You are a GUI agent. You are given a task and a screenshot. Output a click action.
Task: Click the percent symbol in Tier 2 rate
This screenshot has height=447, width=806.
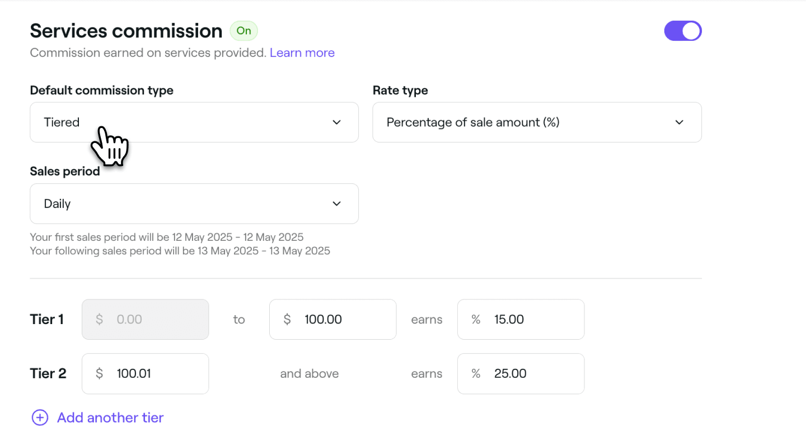click(x=476, y=374)
